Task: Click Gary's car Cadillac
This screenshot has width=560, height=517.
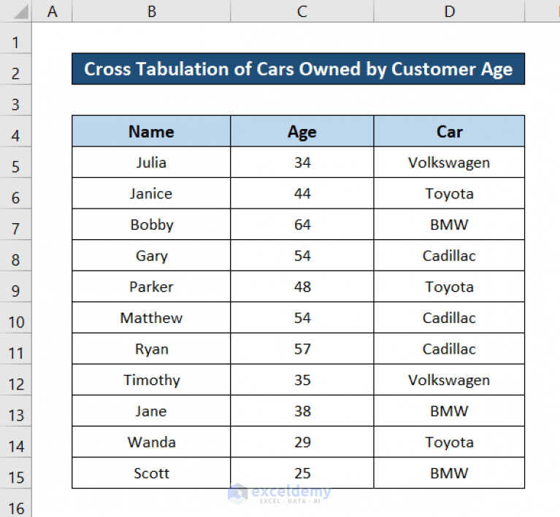Action: point(449,255)
